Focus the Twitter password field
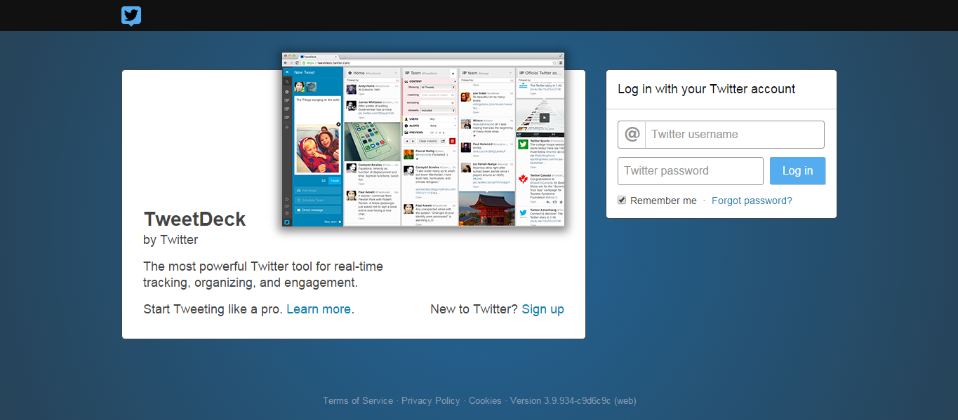The image size is (958, 420). click(x=691, y=171)
